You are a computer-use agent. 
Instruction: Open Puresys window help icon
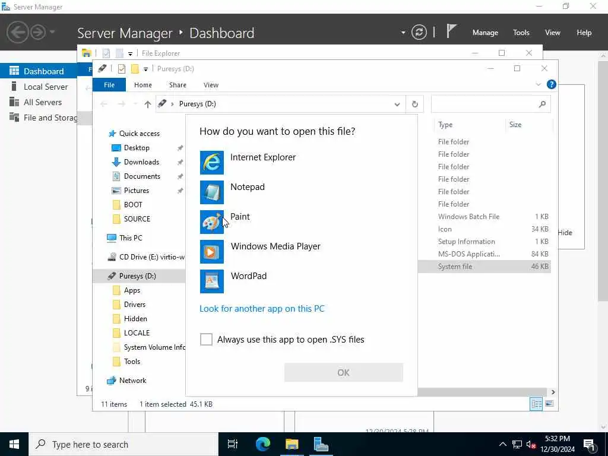[551, 84]
